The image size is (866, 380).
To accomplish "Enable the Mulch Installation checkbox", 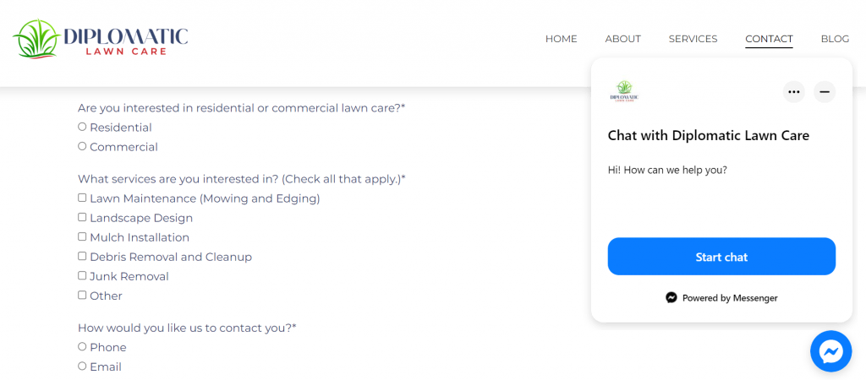I will pyautogui.click(x=82, y=236).
